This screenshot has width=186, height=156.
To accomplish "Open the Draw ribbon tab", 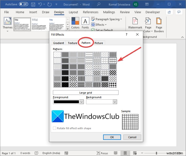I will point(45,12).
